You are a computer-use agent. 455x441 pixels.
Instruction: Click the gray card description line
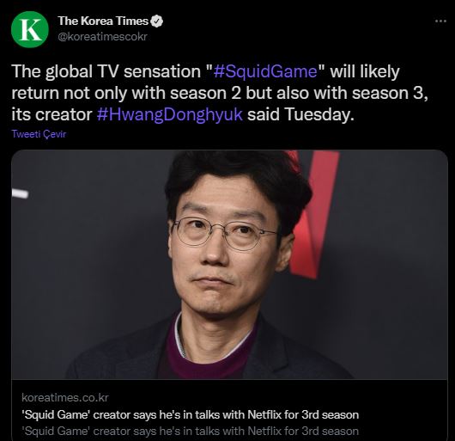point(190,431)
